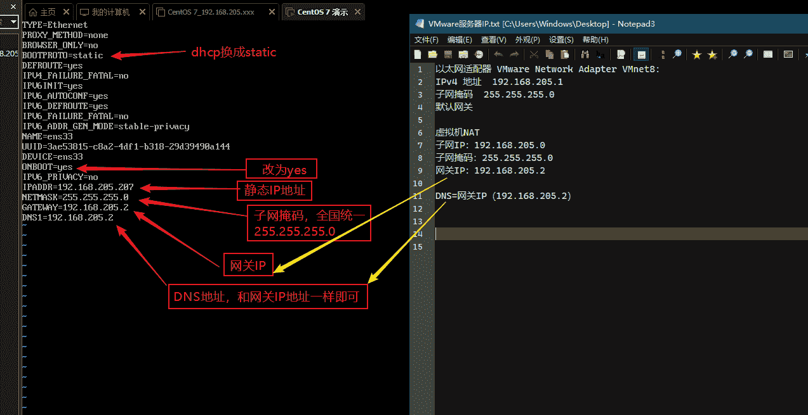
Task: Click the IPADDR line in the terminal
Action: click(x=78, y=187)
